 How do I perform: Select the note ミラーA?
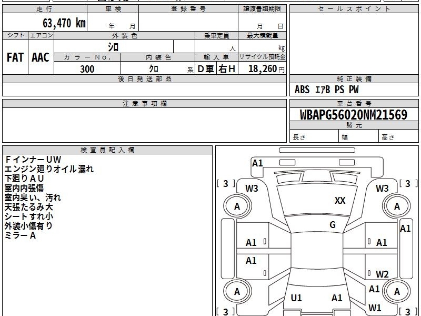pos(20,235)
